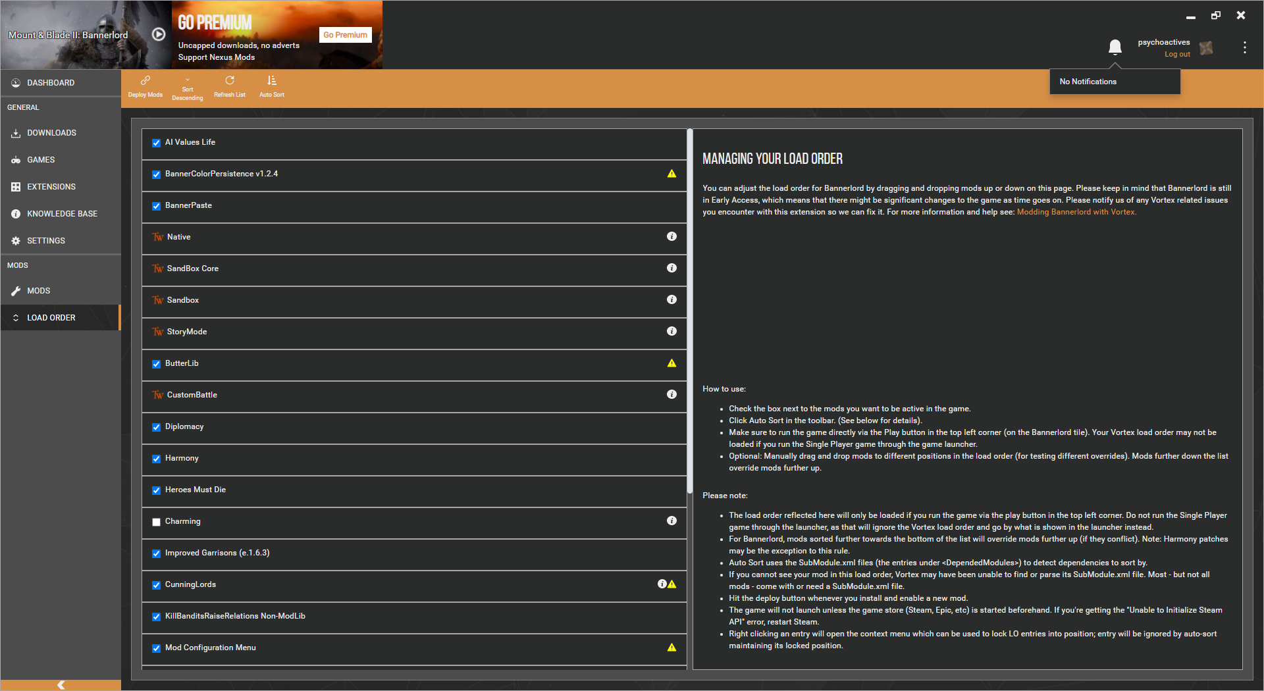1264x691 pixels.
Task: Click the warning icon on the ButterLib row
Action: 671,363
